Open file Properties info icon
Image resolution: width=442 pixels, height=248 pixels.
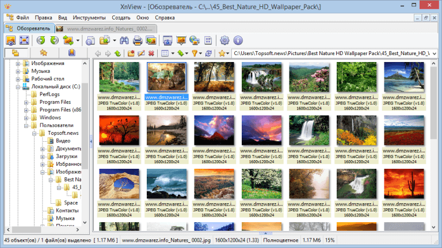90,41
